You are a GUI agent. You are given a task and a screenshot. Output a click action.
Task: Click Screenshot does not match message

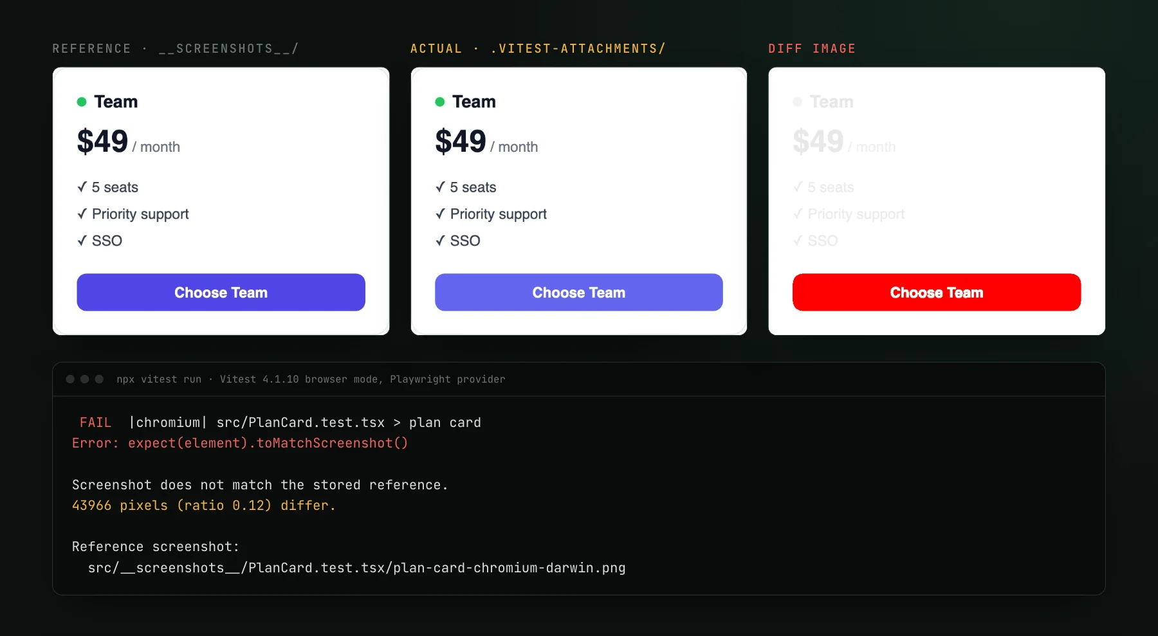point(260,485)
